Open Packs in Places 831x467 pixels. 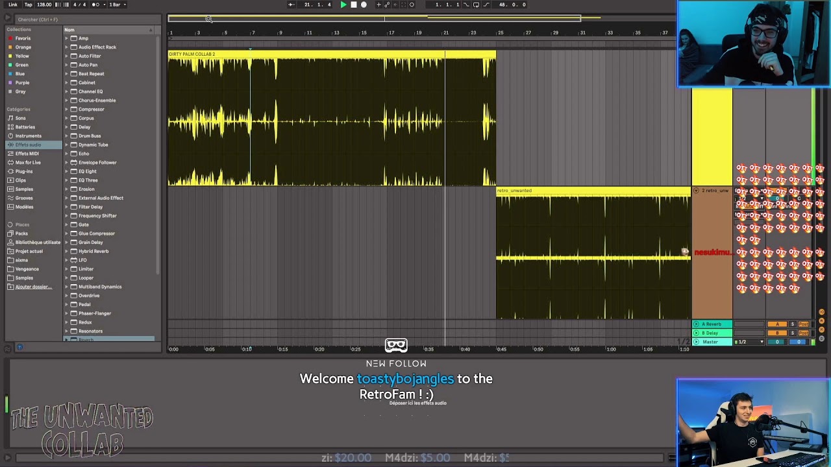(x=21, y=233)
